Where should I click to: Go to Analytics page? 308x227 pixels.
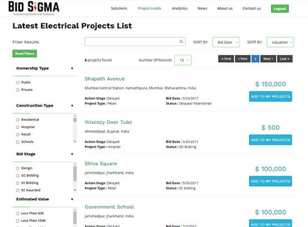tap(180, 8)
